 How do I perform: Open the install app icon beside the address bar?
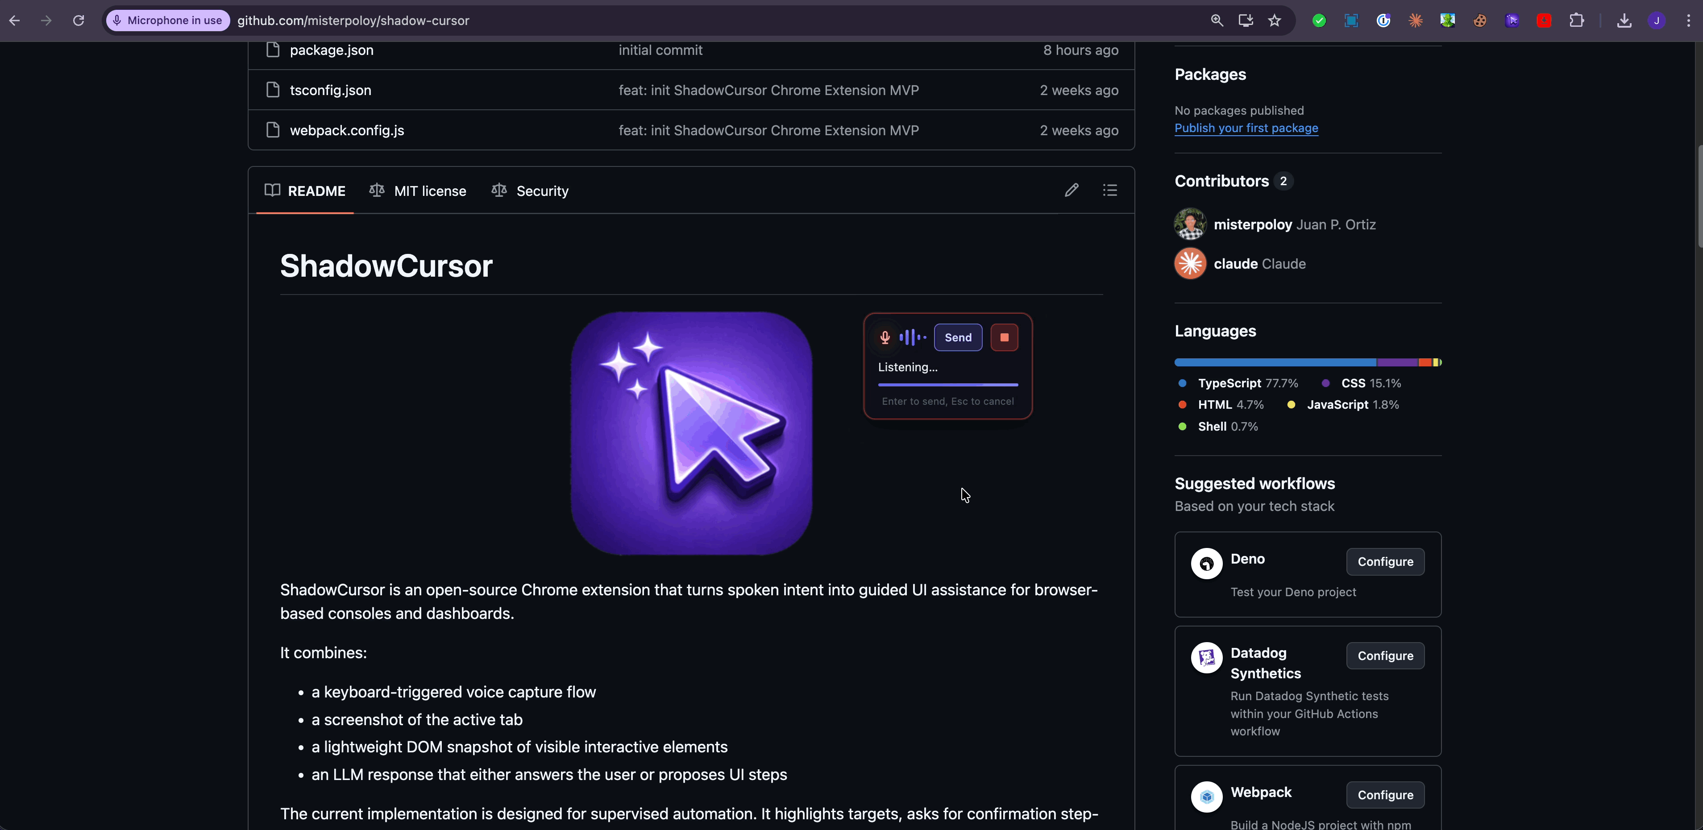coord(1246,21)
